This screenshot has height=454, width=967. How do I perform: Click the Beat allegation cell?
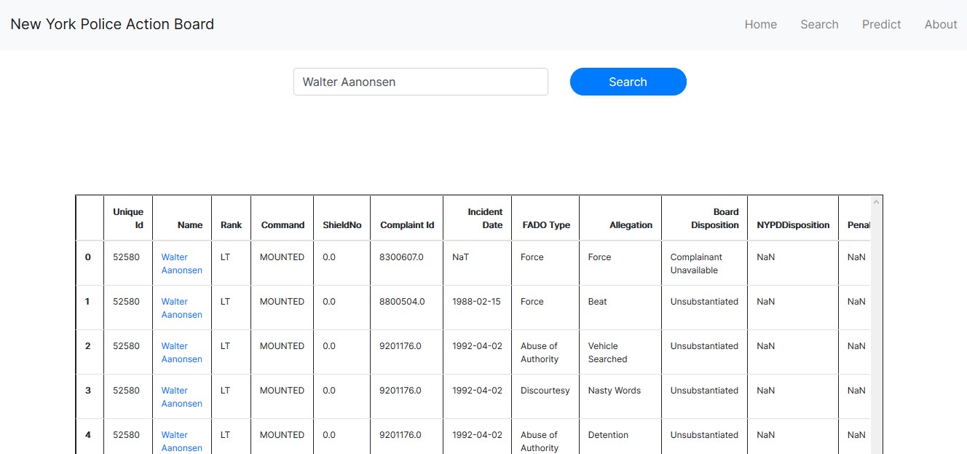[620, 308]
